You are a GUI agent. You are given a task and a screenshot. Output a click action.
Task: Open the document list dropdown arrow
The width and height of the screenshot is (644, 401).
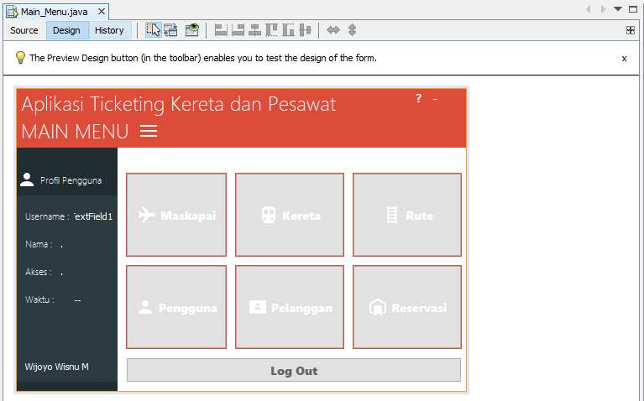[x=618, y=9]
